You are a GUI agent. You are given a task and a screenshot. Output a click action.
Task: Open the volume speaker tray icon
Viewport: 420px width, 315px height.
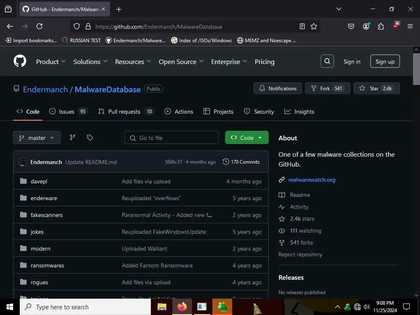pyautogui.click(x=367, y=307)
